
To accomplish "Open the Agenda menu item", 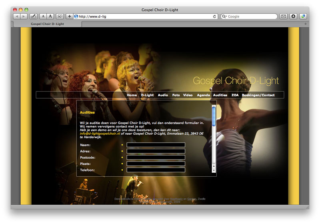I will pos(203,95).
